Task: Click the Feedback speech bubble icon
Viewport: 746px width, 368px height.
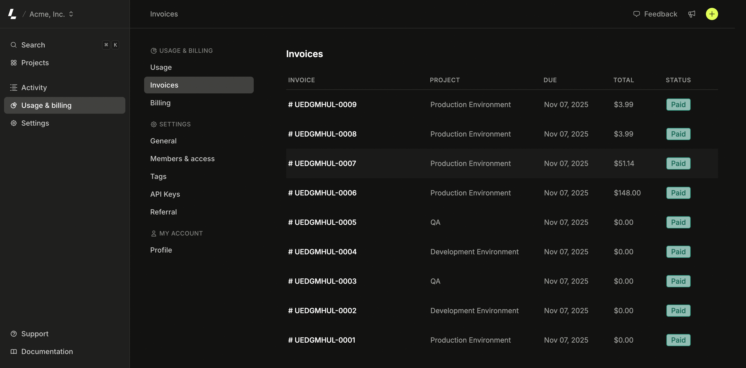Action: [636, 14]
